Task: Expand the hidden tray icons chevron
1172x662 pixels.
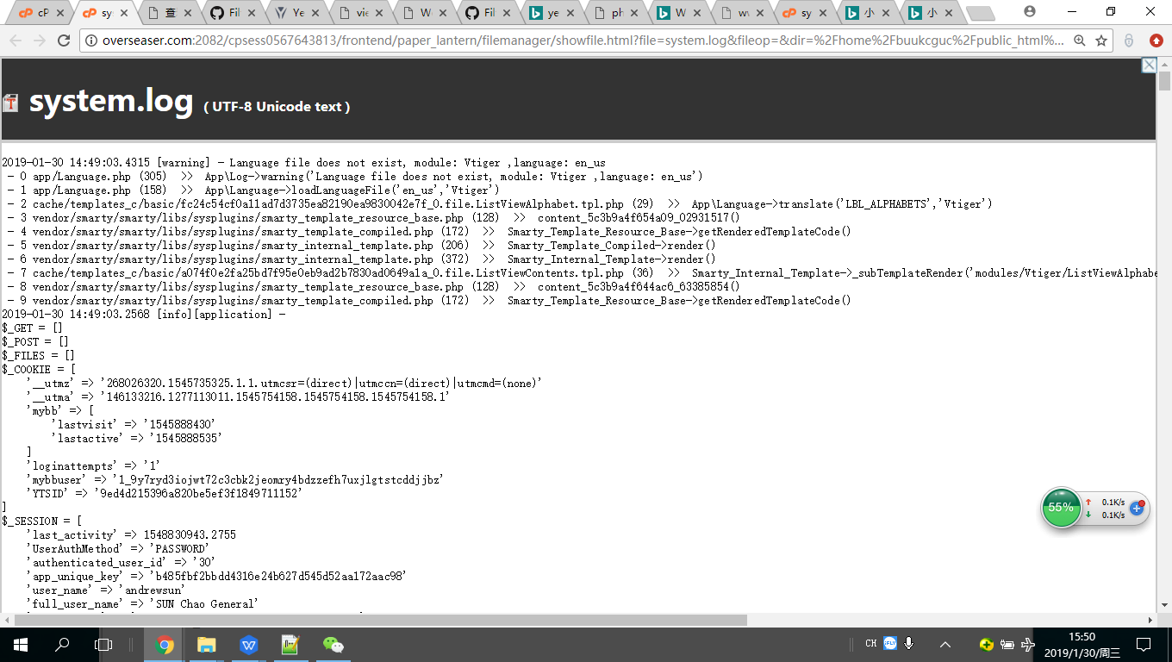Action: pos(945,644)
